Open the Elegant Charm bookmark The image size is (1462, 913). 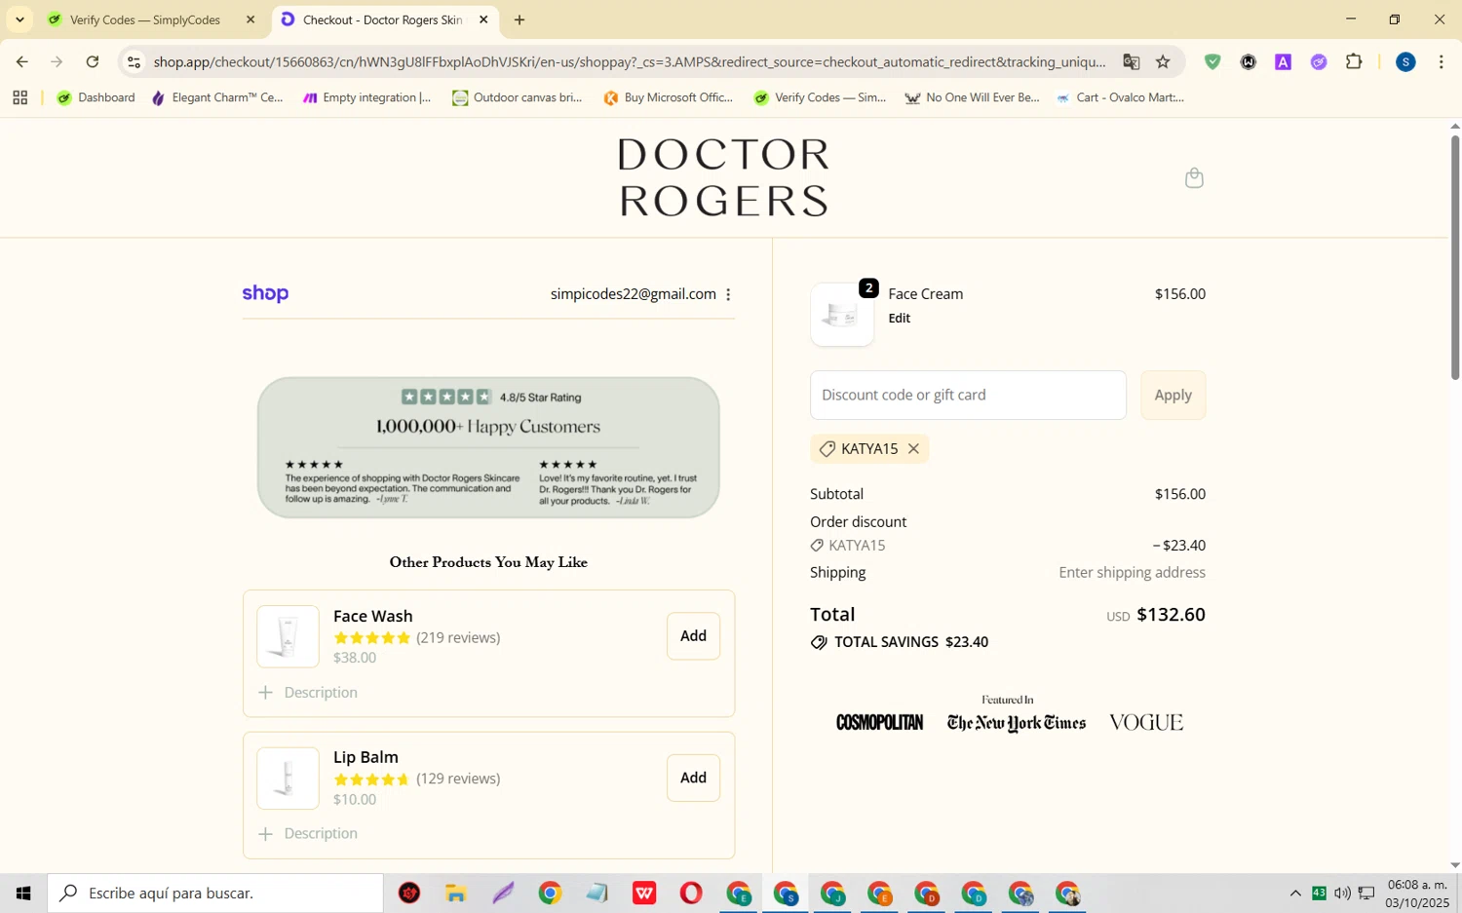(217, 97)
